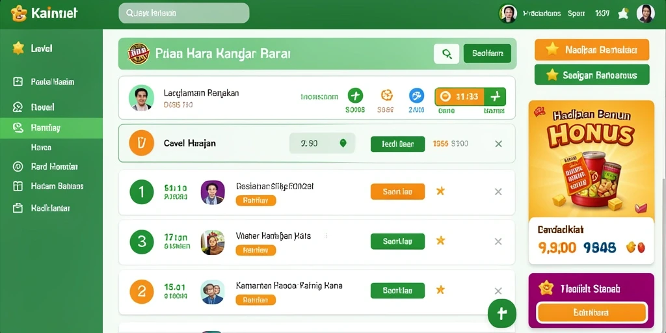Click the Sper link in header
Image resolution: width=666 pixels, height=333 pixels.
click(x=576, y=14)
